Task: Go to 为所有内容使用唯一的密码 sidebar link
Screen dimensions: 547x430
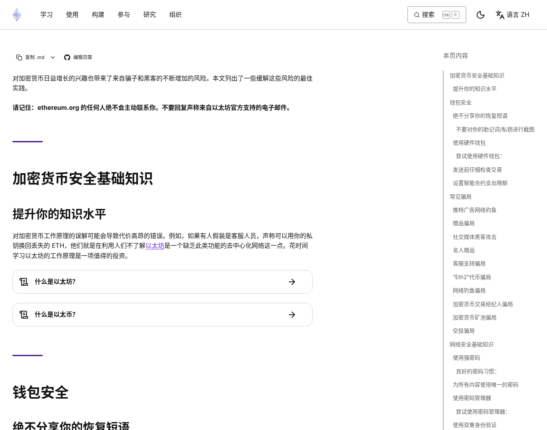Action: (485, 385)
